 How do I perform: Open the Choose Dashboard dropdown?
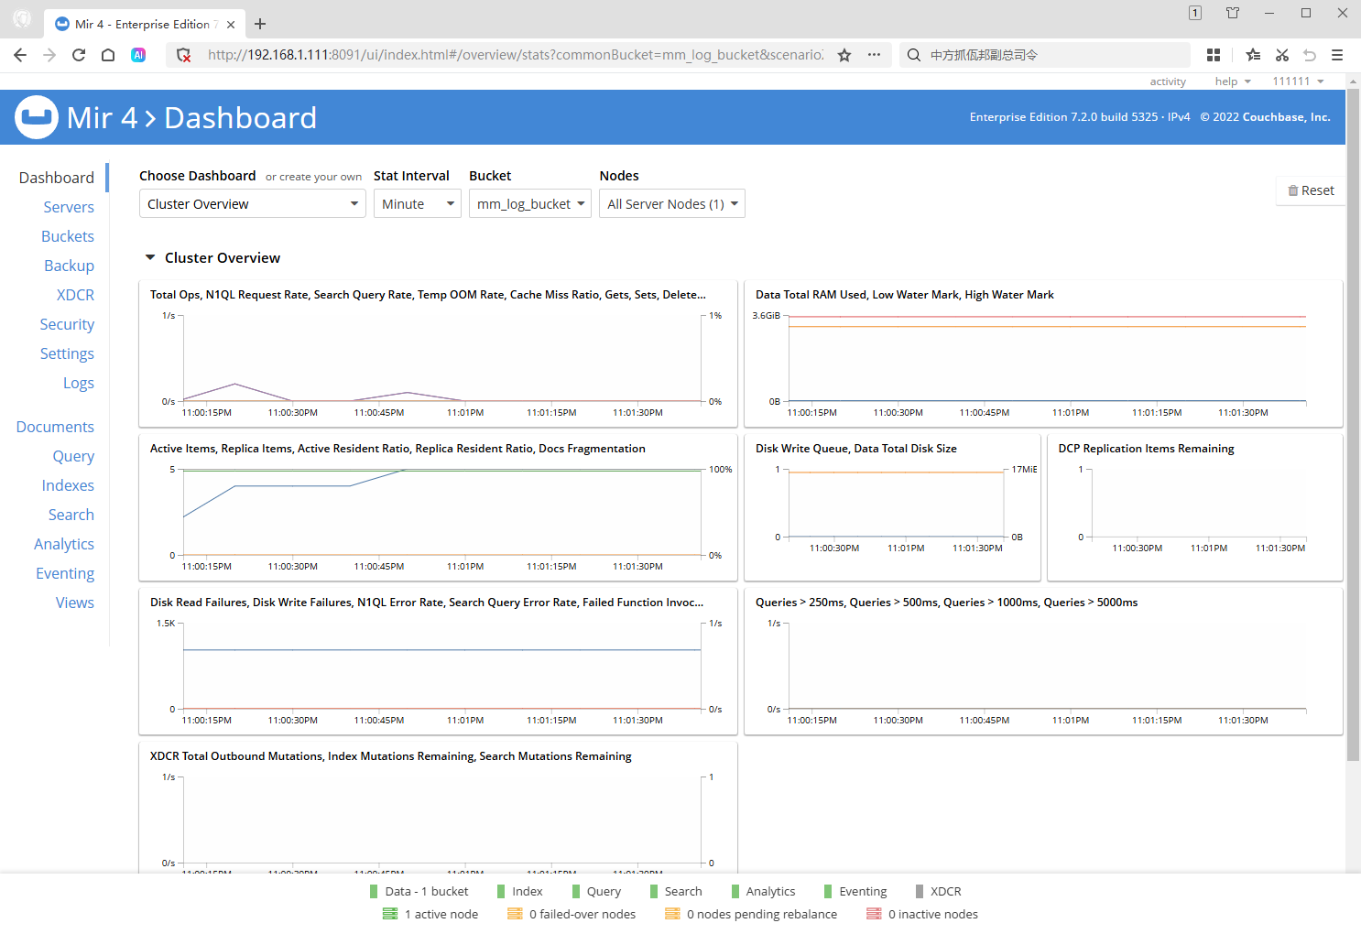tap(253, 203)
